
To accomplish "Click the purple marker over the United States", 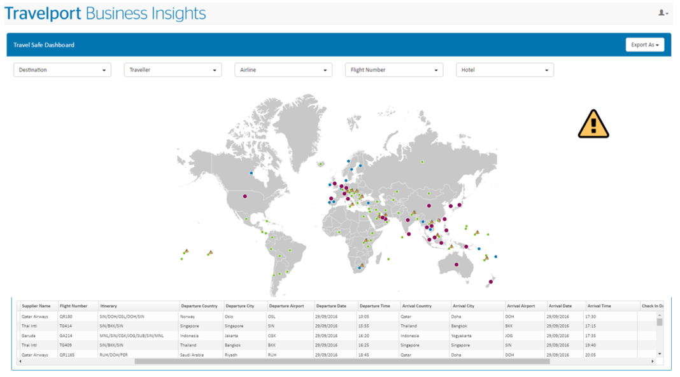I will pyautogui.click(x=244, y=196).
